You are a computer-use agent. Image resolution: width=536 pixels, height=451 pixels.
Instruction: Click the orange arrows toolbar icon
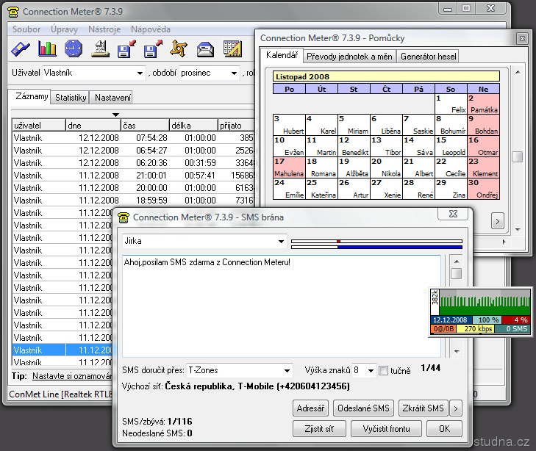pos(179,49)
